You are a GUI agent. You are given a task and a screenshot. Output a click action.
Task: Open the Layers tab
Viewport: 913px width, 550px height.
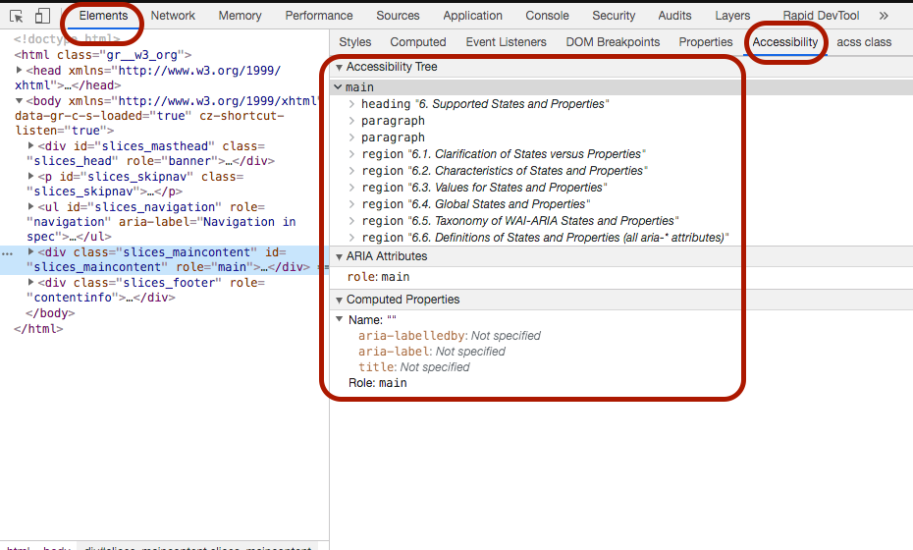732,16
